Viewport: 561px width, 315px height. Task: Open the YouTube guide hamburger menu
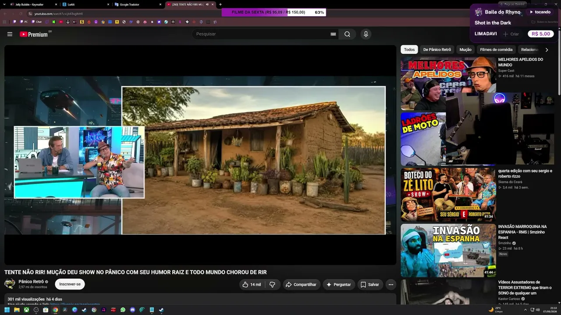[10, 34]
